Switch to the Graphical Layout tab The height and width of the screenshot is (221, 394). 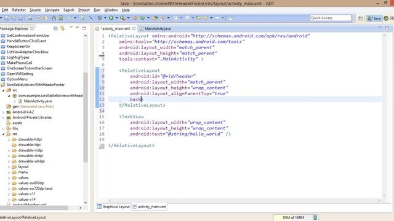(113, 207)
